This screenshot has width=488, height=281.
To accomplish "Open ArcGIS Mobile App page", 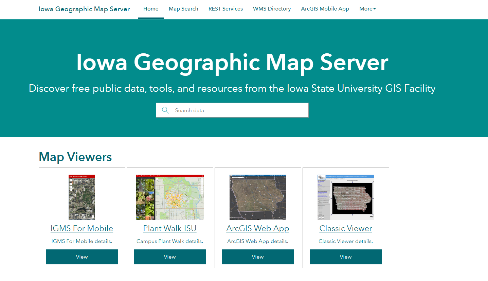I will tap(325, 9).
